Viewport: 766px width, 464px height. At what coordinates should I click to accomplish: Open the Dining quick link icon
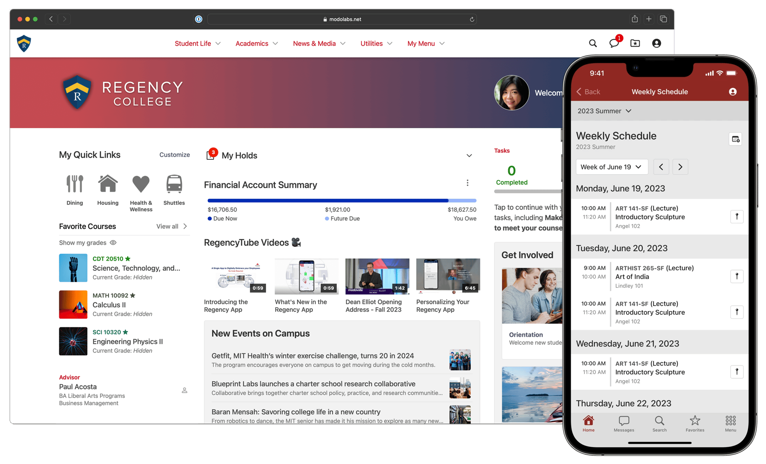[75, 184]
